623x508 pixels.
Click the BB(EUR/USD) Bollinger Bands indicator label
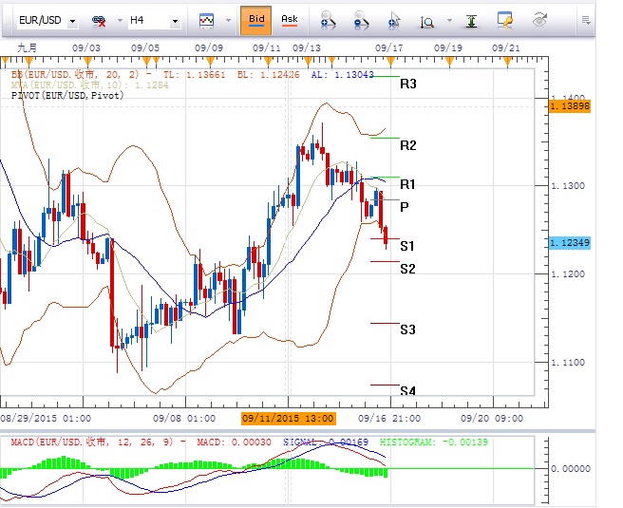[x=75, y=74]
